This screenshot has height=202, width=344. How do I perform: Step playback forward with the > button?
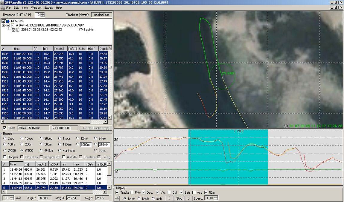point(188,198)
